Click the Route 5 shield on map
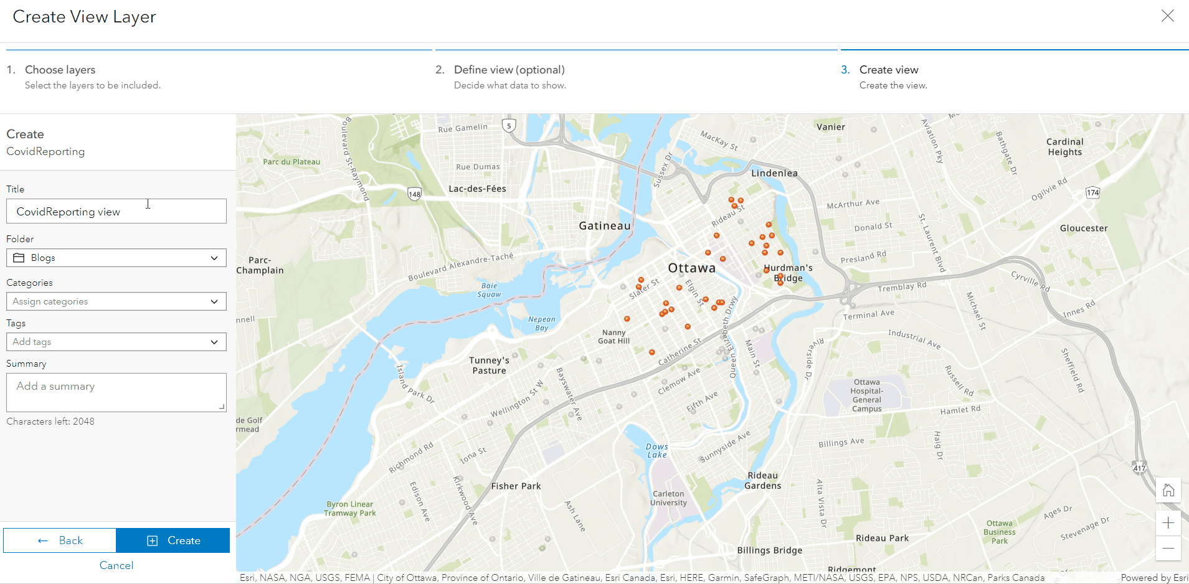This screenshot has height=584, width=1189. click(509, 126)
